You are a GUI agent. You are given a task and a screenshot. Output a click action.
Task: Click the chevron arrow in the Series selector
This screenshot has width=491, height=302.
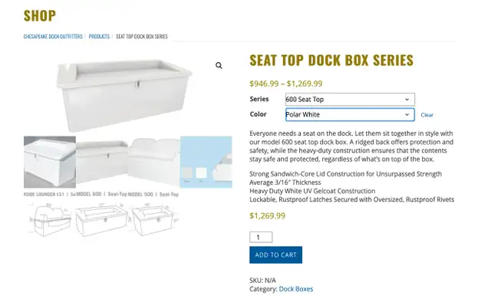(x=407, y=100)
